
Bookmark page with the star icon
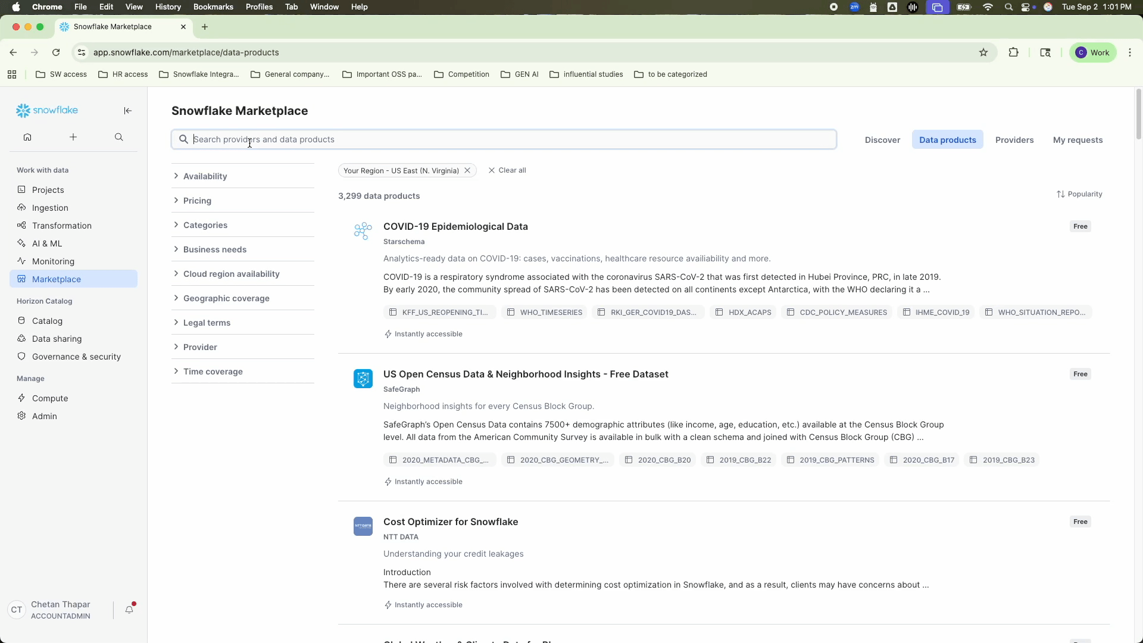point(983,52)
